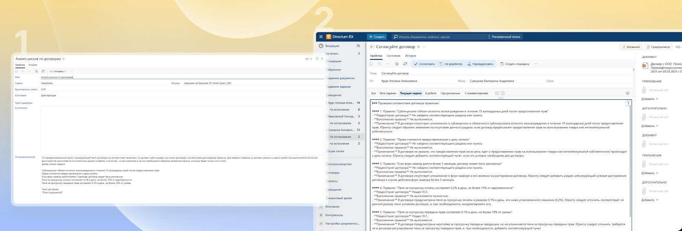The width and height of the screenshot is (682, 231).
Task: Click the back arrow beside Согласуйте договор
Action: (372, 47)
